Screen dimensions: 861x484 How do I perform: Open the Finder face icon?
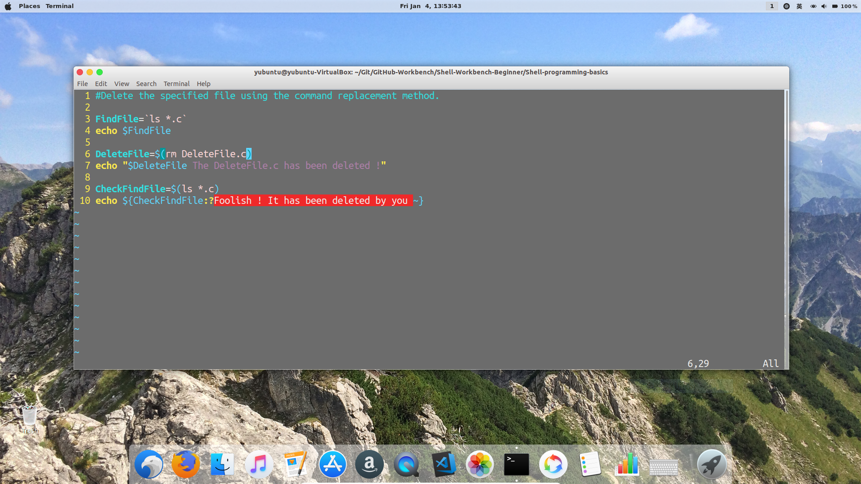222,464
